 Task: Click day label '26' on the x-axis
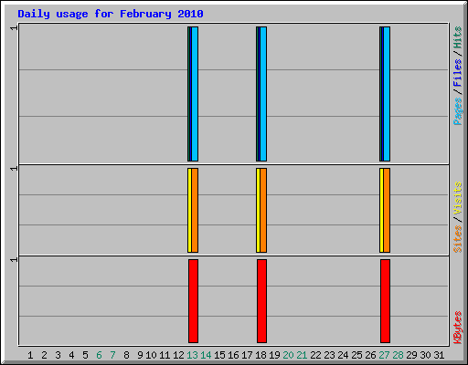click(x=370, y=355)
